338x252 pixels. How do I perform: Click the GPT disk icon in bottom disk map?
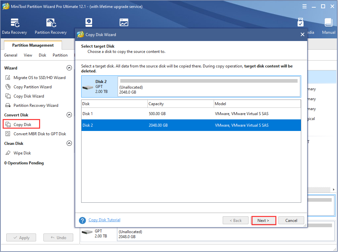(x=87, y=232)
